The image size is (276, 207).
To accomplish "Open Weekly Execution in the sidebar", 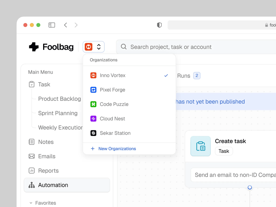I will coord(60,127).
